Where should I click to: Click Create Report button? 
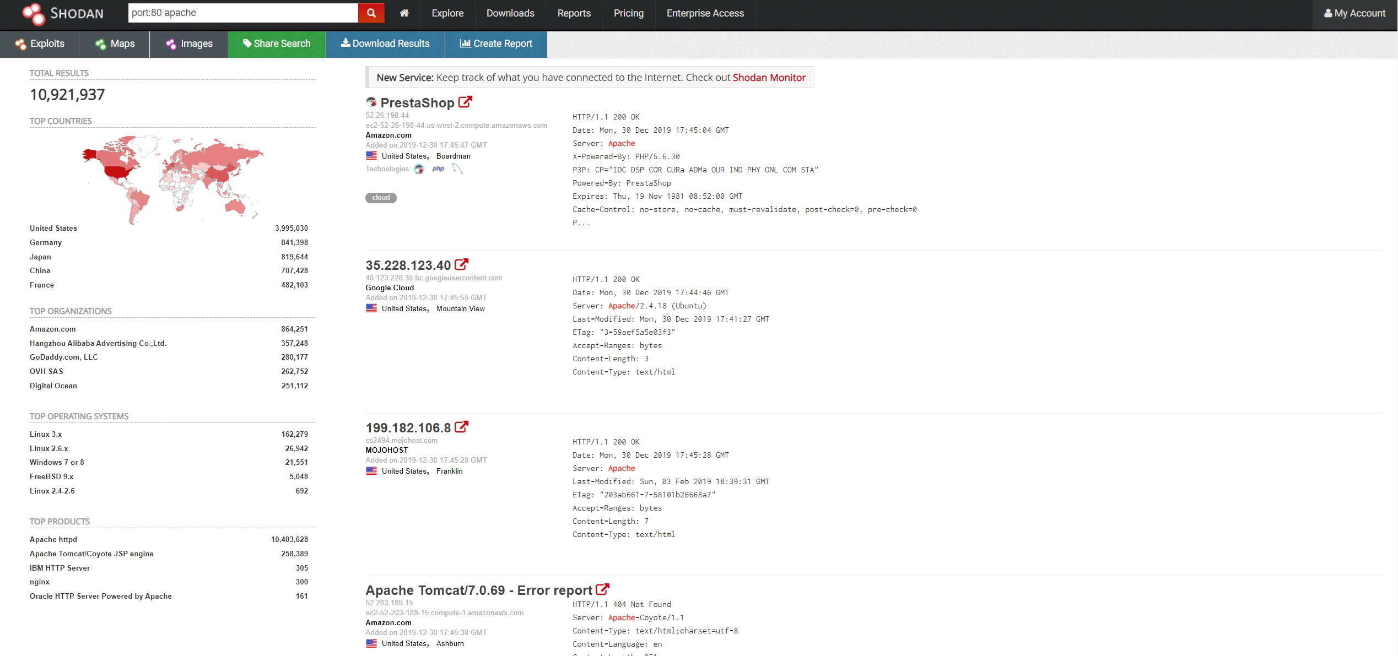[496, 44]
